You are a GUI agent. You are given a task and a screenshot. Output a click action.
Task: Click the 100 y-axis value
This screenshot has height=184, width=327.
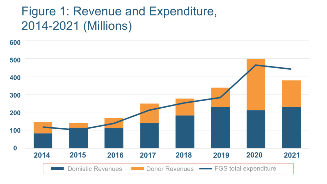click(x=15, y=131)
